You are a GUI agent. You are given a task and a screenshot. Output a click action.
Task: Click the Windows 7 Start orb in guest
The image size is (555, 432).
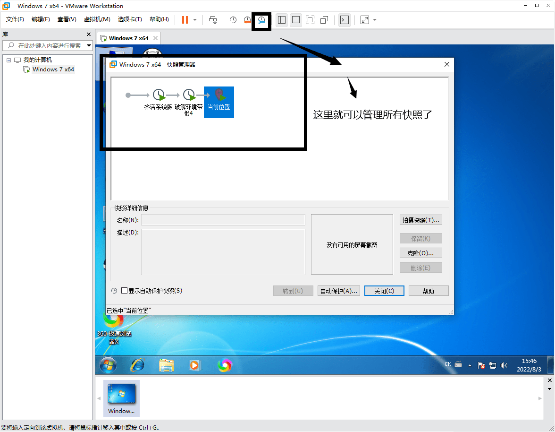108,365
